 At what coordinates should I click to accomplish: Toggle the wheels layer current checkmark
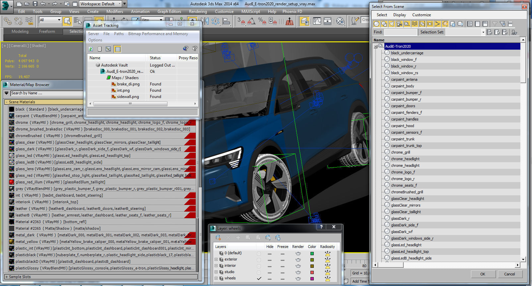click(x=259, y=279)
